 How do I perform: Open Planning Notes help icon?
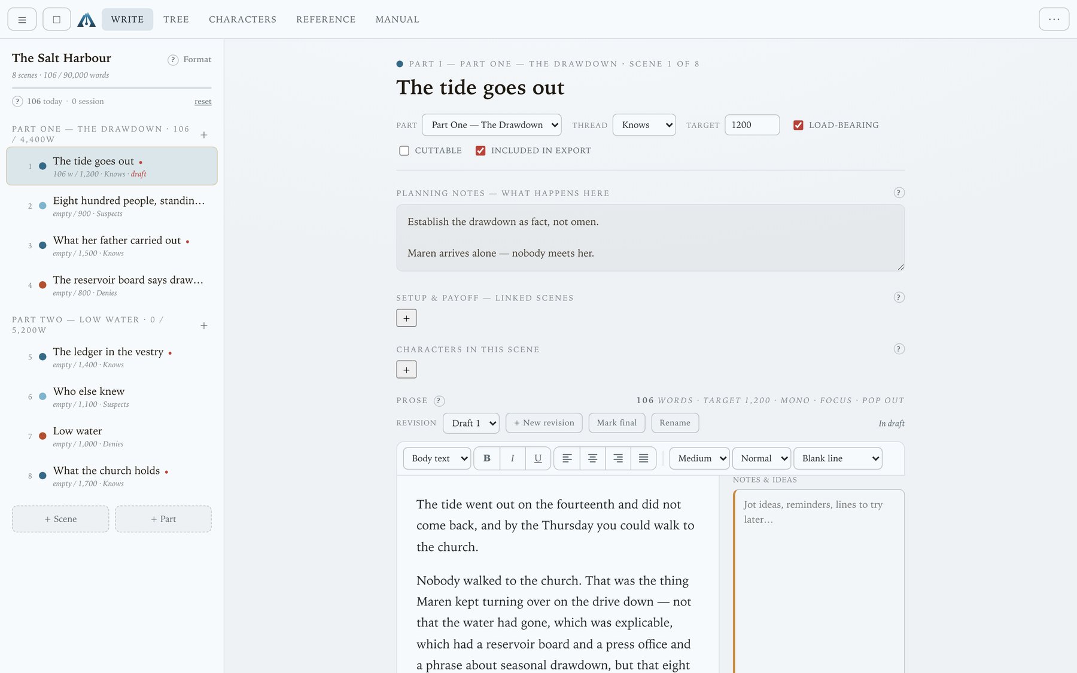click(899, 193)
